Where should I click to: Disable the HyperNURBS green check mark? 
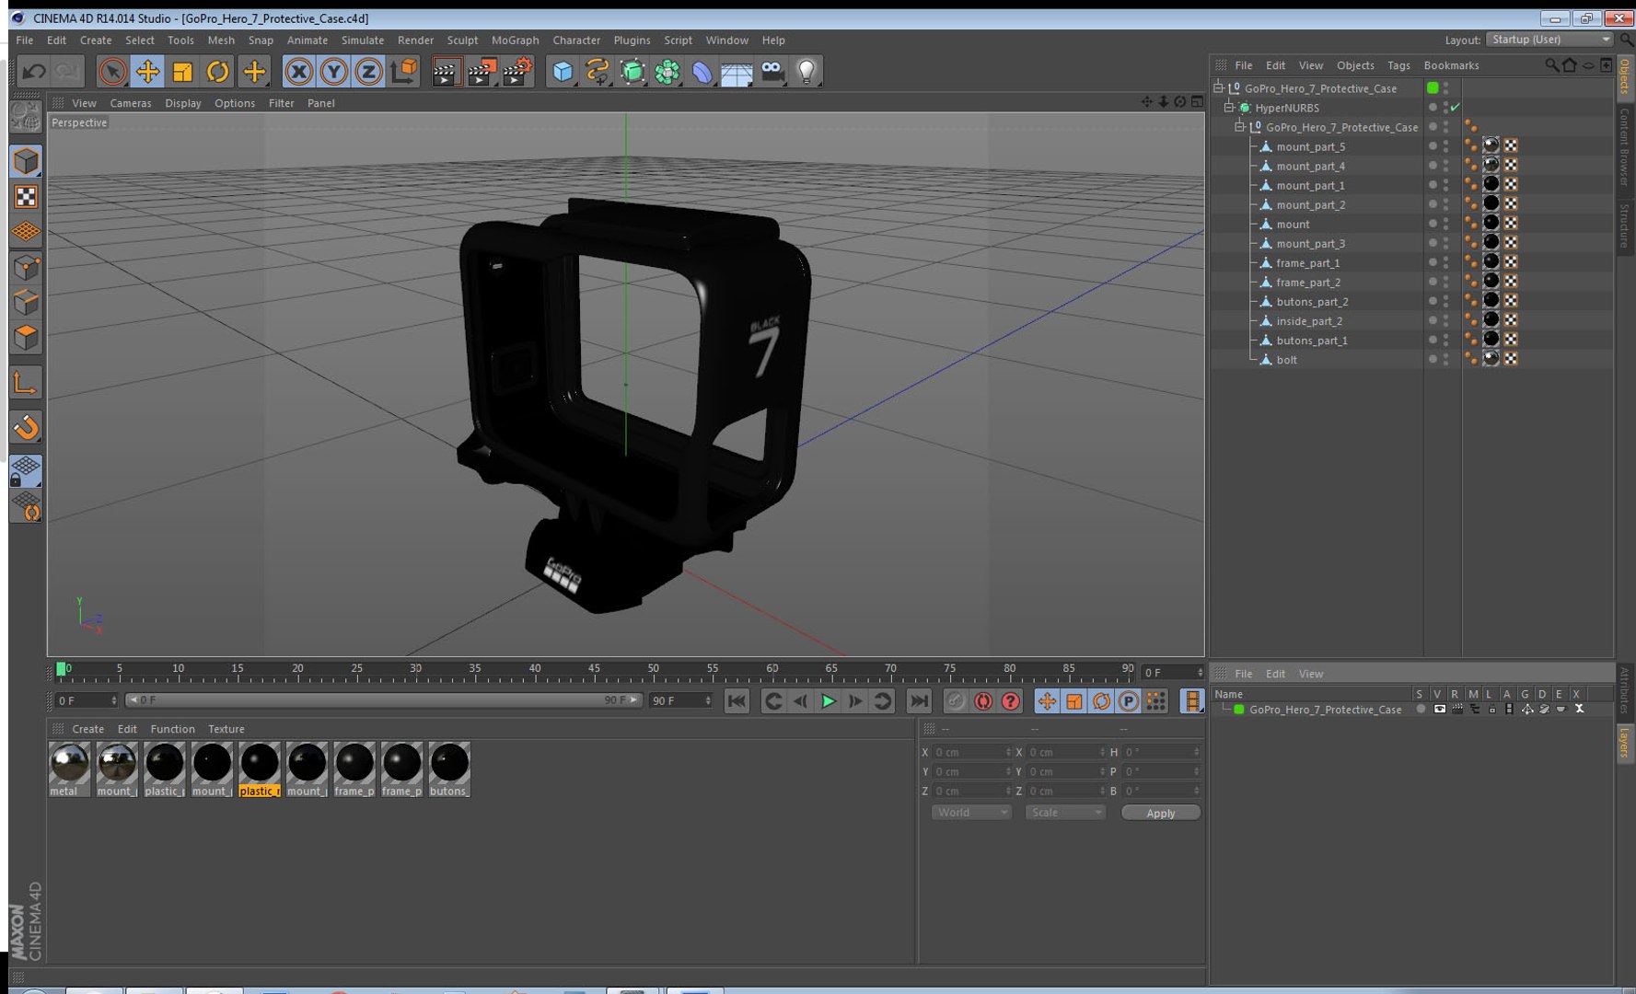(1456, 108)
